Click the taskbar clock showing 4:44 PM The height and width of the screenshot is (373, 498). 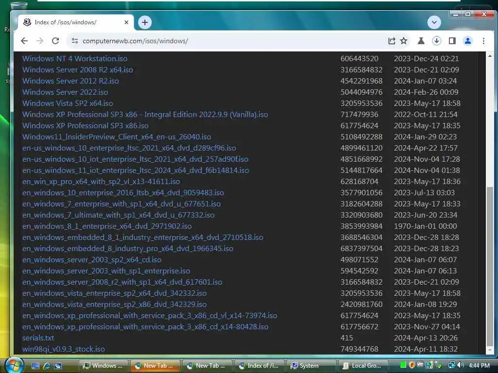coord(479,366)
